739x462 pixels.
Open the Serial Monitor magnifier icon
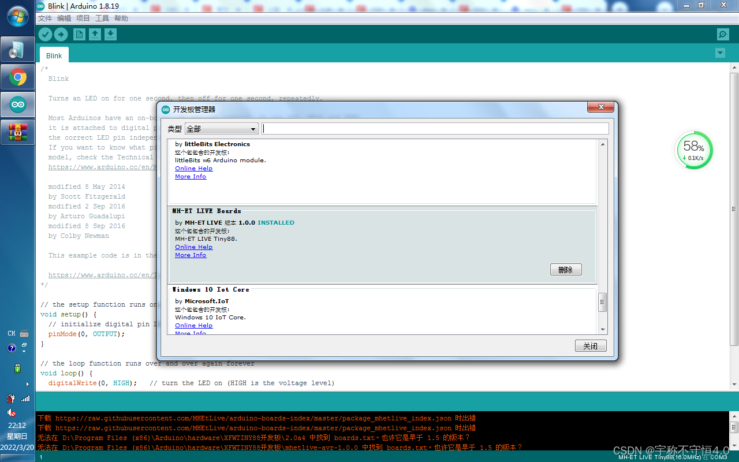click(x=723, y=35)
